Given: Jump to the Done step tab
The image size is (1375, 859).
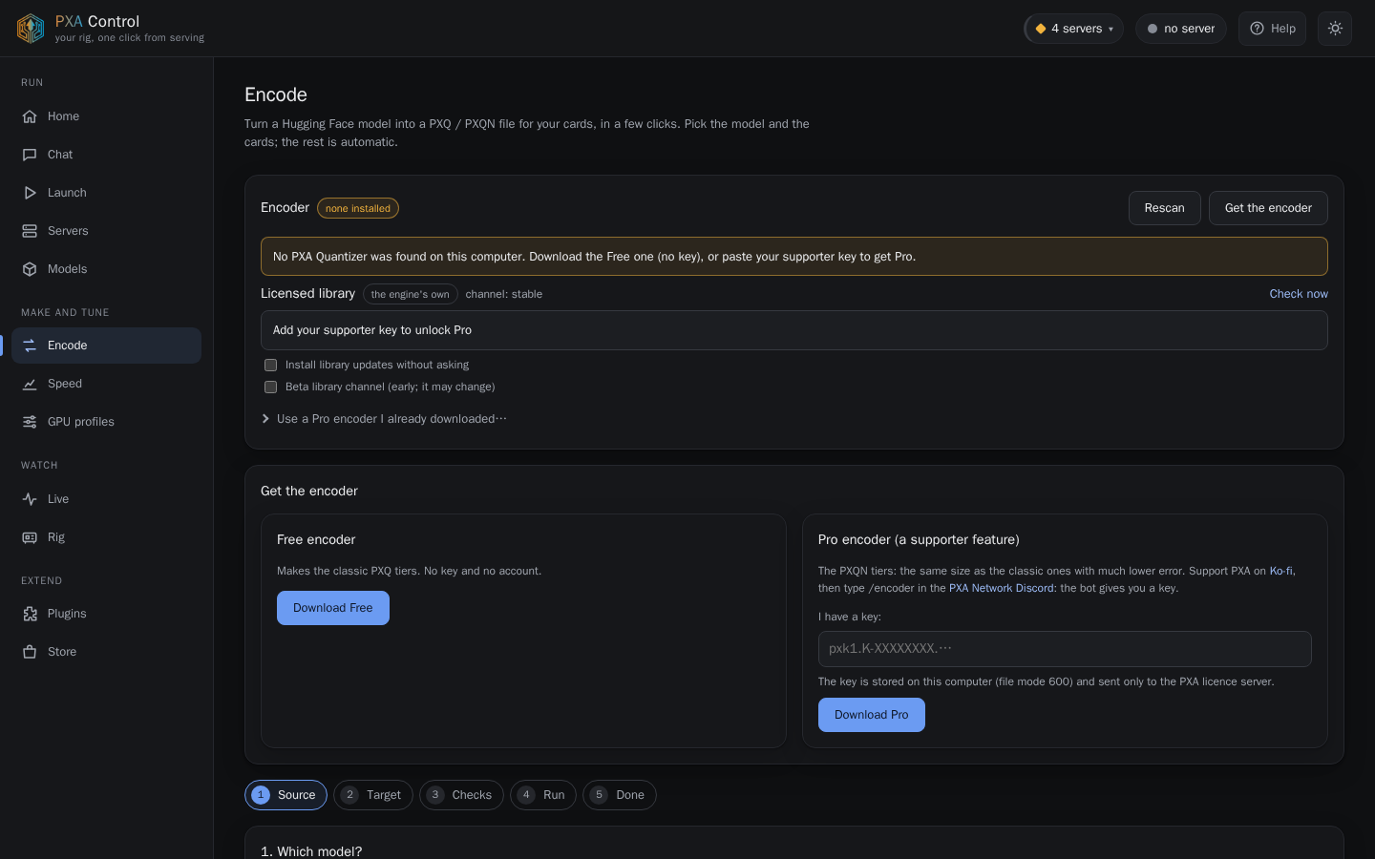Looking at the screenshot, I should pyautogui.click(x=620, y=795).
